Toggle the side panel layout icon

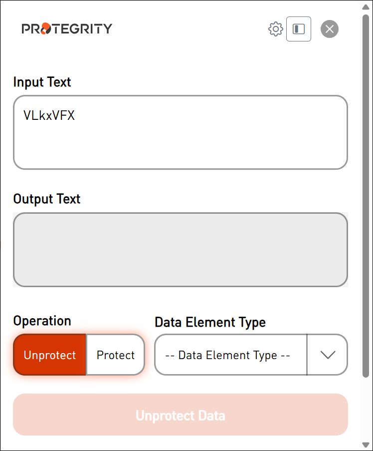[x=299, y=29]
